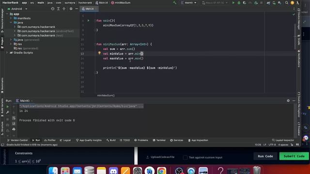Open Chrome in the macOS dock

(162, 171)
